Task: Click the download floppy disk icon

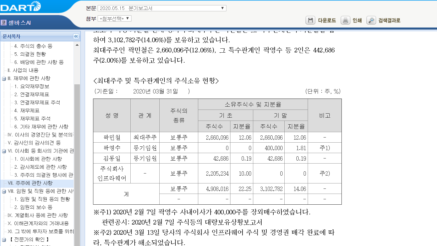Action: point(310,20)
